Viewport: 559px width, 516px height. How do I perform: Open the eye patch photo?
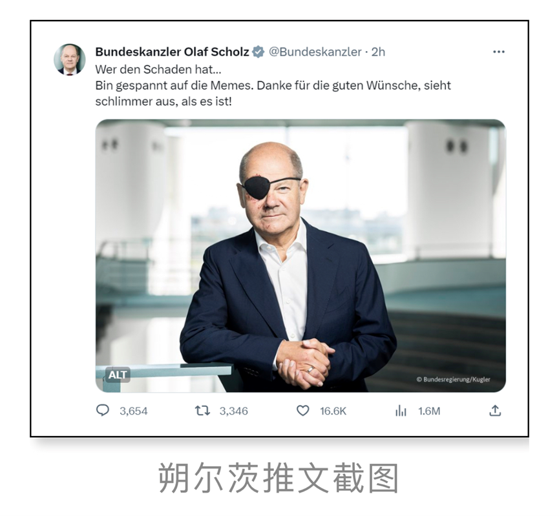(x=301, y=256)
